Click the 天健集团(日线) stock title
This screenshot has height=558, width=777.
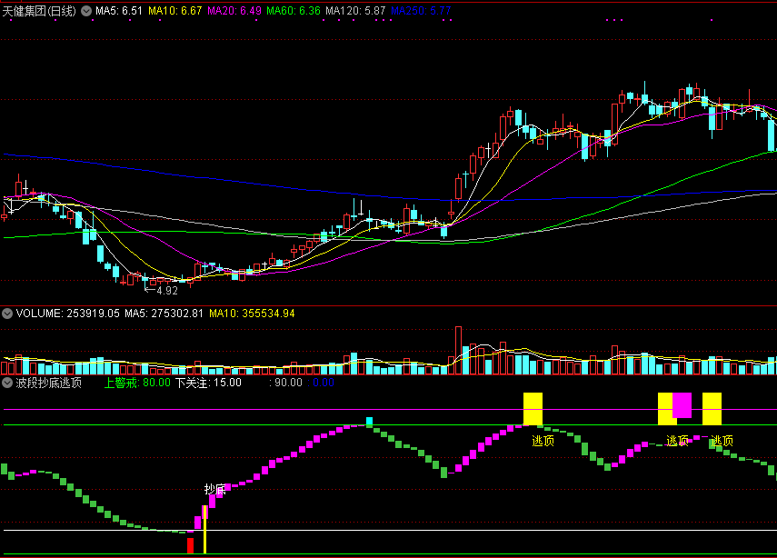pos(39,11)
